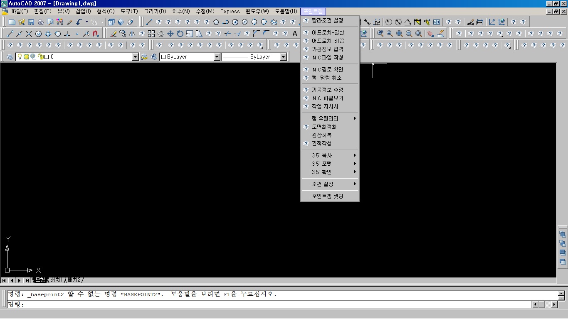This screenshot has height=319, width=568.
Task: Click the layer 0 color swatch square
Action: [x=47, y=57]
